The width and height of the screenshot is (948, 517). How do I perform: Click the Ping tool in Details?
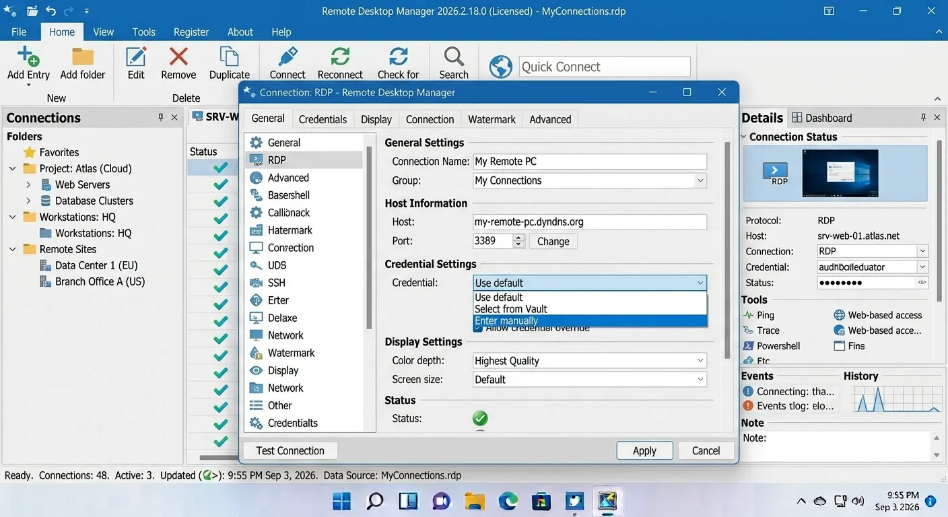pos(758,315)
